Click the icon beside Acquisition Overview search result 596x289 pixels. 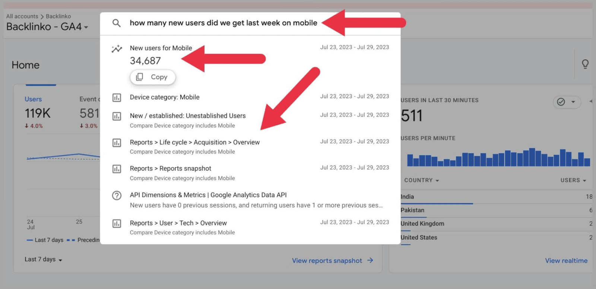(x=117, y=142)
